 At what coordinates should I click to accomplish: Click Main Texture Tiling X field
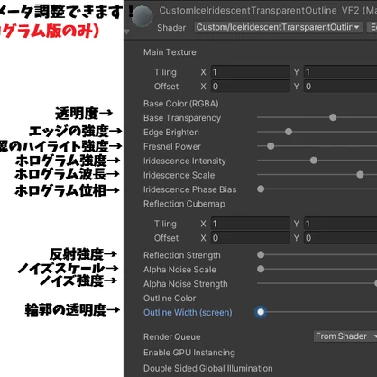(250, 72)
